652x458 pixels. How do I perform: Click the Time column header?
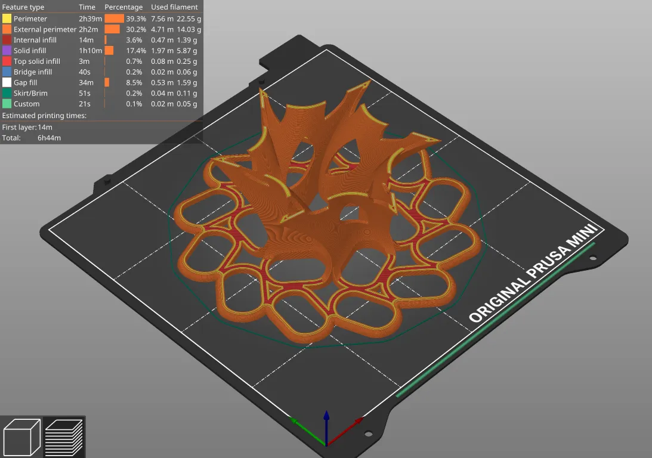pyautogui.click(x=87, y=7)
